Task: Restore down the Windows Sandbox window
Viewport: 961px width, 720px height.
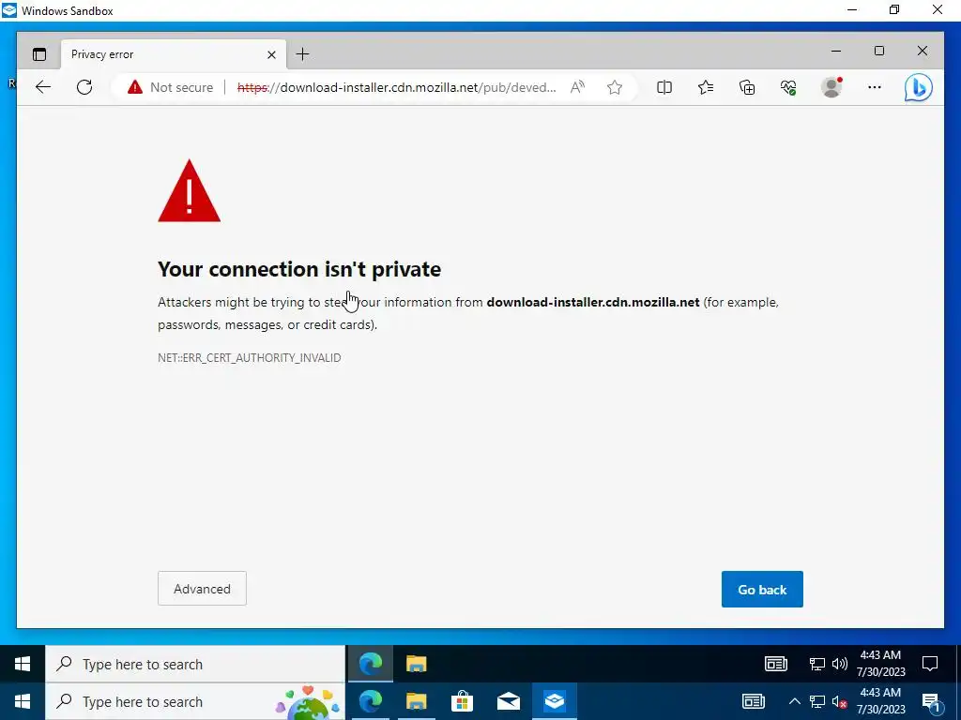Action: tap(894, 9)
